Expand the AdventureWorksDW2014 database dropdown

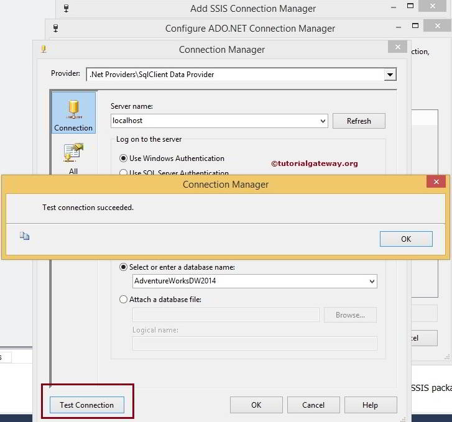pos(372,282)
